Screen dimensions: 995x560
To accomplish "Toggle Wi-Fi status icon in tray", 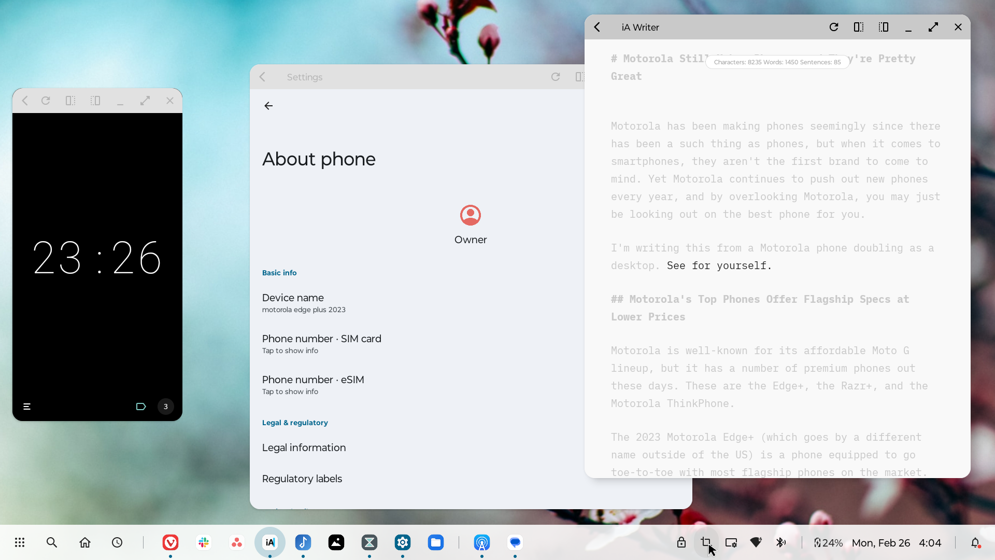I will coord(756,542).
